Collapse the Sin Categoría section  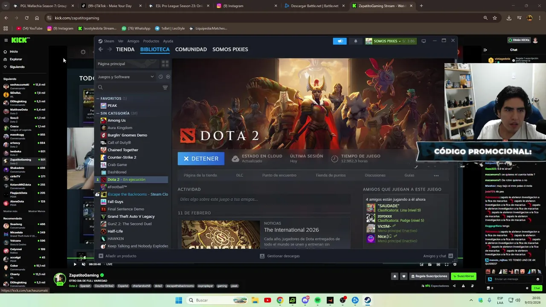pyautogui.click(x=98, y=113)
